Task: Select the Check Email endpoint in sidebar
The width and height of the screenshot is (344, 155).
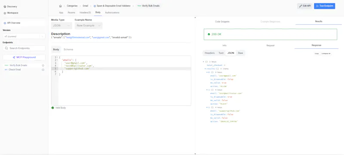Action: click(15, 70)
